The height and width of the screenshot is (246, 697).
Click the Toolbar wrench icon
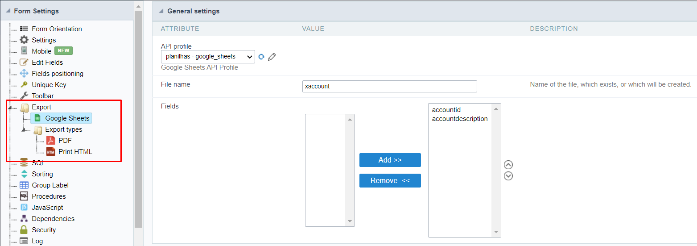pos(24,96)
